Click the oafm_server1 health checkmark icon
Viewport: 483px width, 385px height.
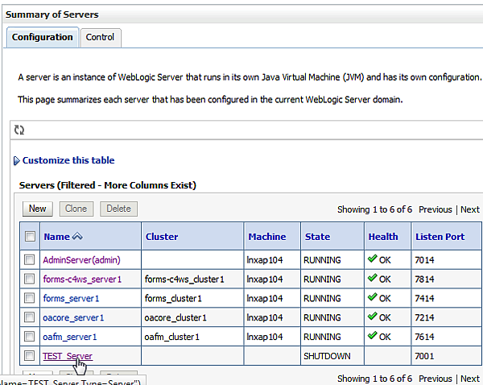point(373,335)
